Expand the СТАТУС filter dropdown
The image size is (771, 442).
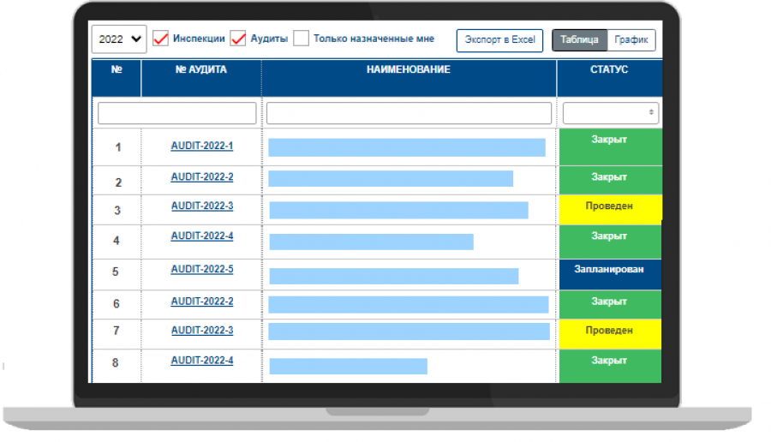pos(610,113)
